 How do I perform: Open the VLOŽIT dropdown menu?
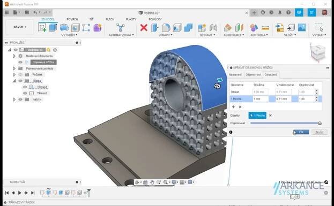pos(290,35)
